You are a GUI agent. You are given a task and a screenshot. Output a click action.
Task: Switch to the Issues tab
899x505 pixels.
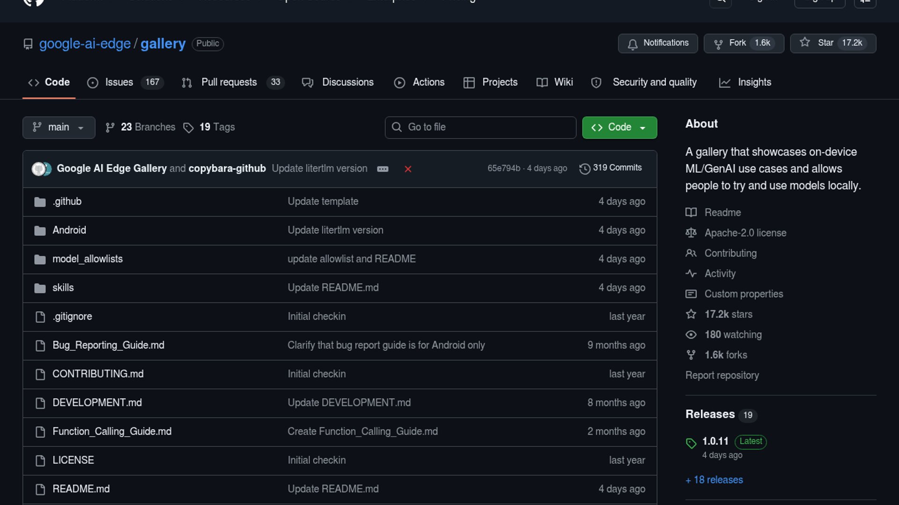point(119,82)
